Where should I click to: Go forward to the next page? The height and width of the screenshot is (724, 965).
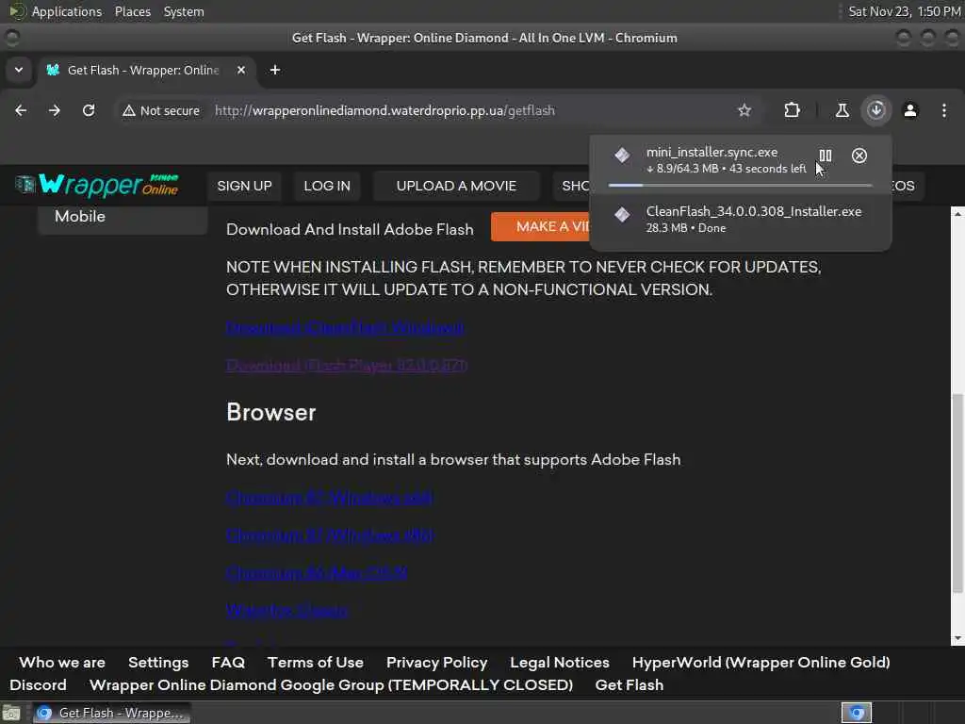point(55,110)
